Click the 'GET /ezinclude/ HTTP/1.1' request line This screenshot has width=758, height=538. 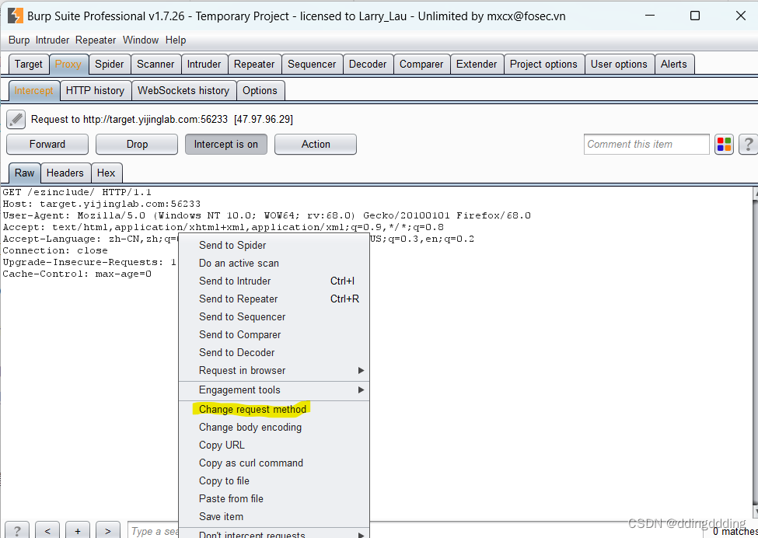(77, 192)
